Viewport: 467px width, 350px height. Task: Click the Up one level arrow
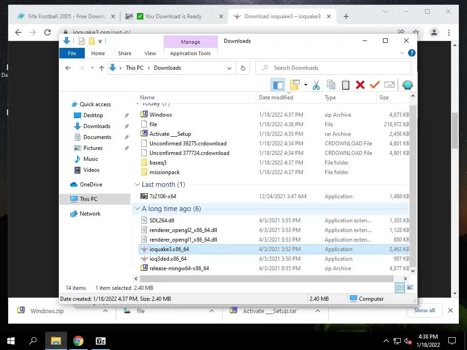point(102,68)
